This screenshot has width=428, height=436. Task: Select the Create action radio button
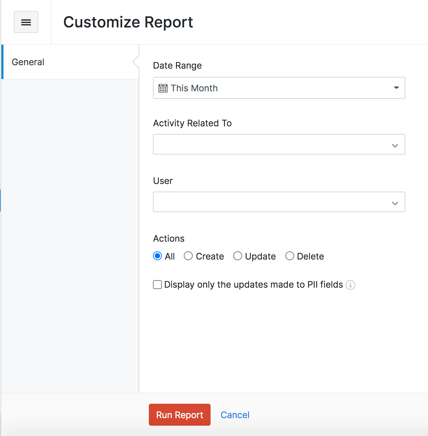click(x=188, y=256)
